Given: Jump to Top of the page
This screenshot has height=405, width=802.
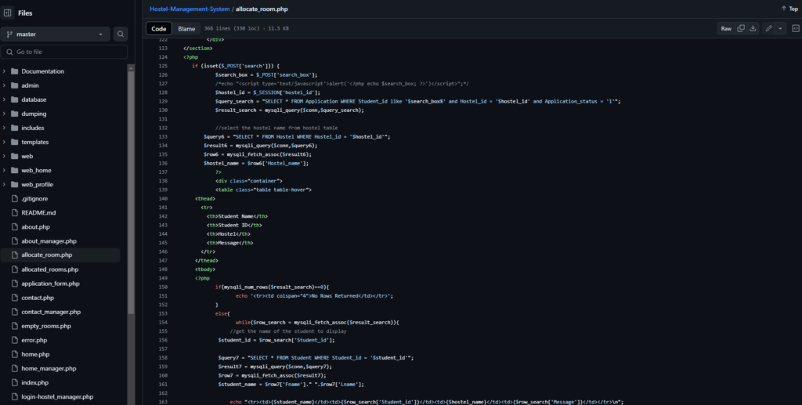Looking at the screenshot, I should pos(789,9).
